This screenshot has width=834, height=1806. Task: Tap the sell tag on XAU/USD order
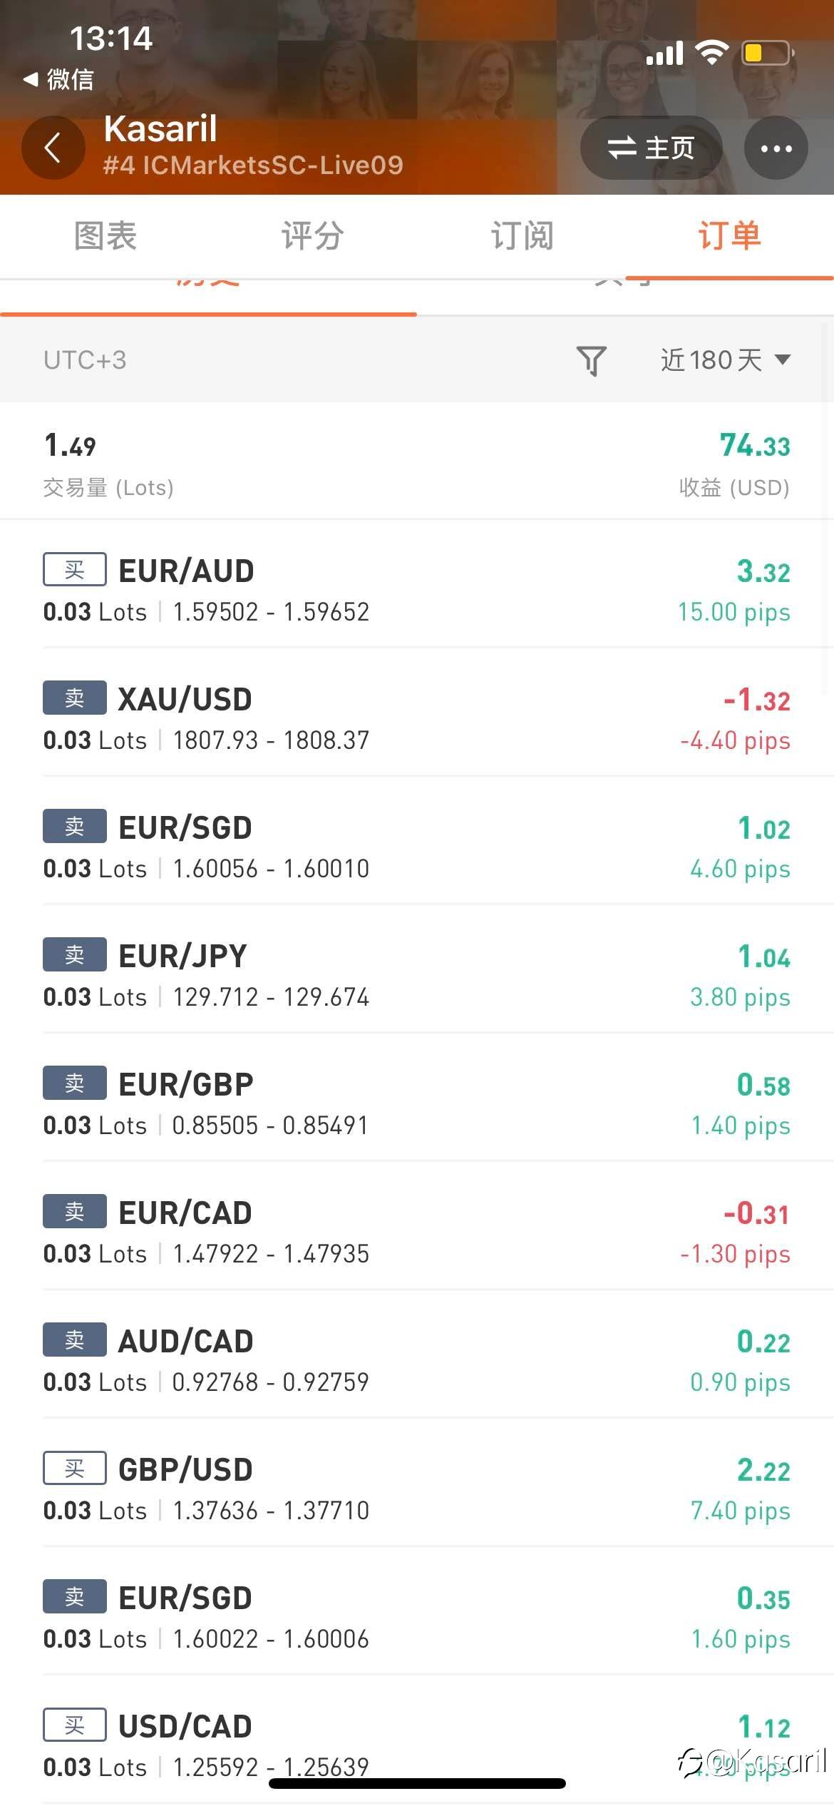74,698
